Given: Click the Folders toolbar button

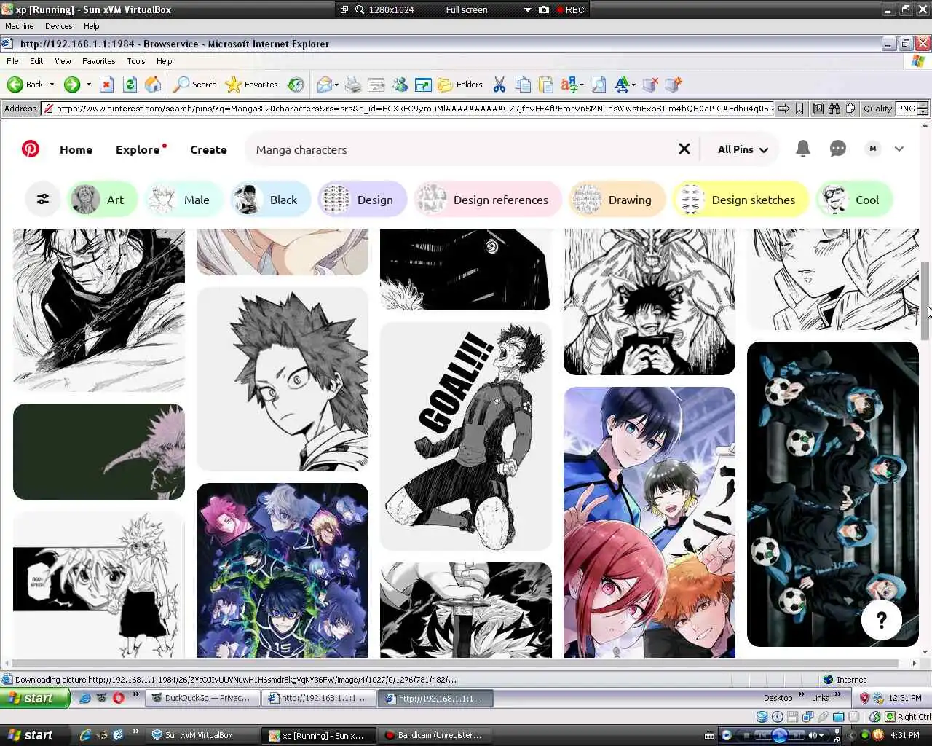Looking at the screenshot, I should (460, 85).
